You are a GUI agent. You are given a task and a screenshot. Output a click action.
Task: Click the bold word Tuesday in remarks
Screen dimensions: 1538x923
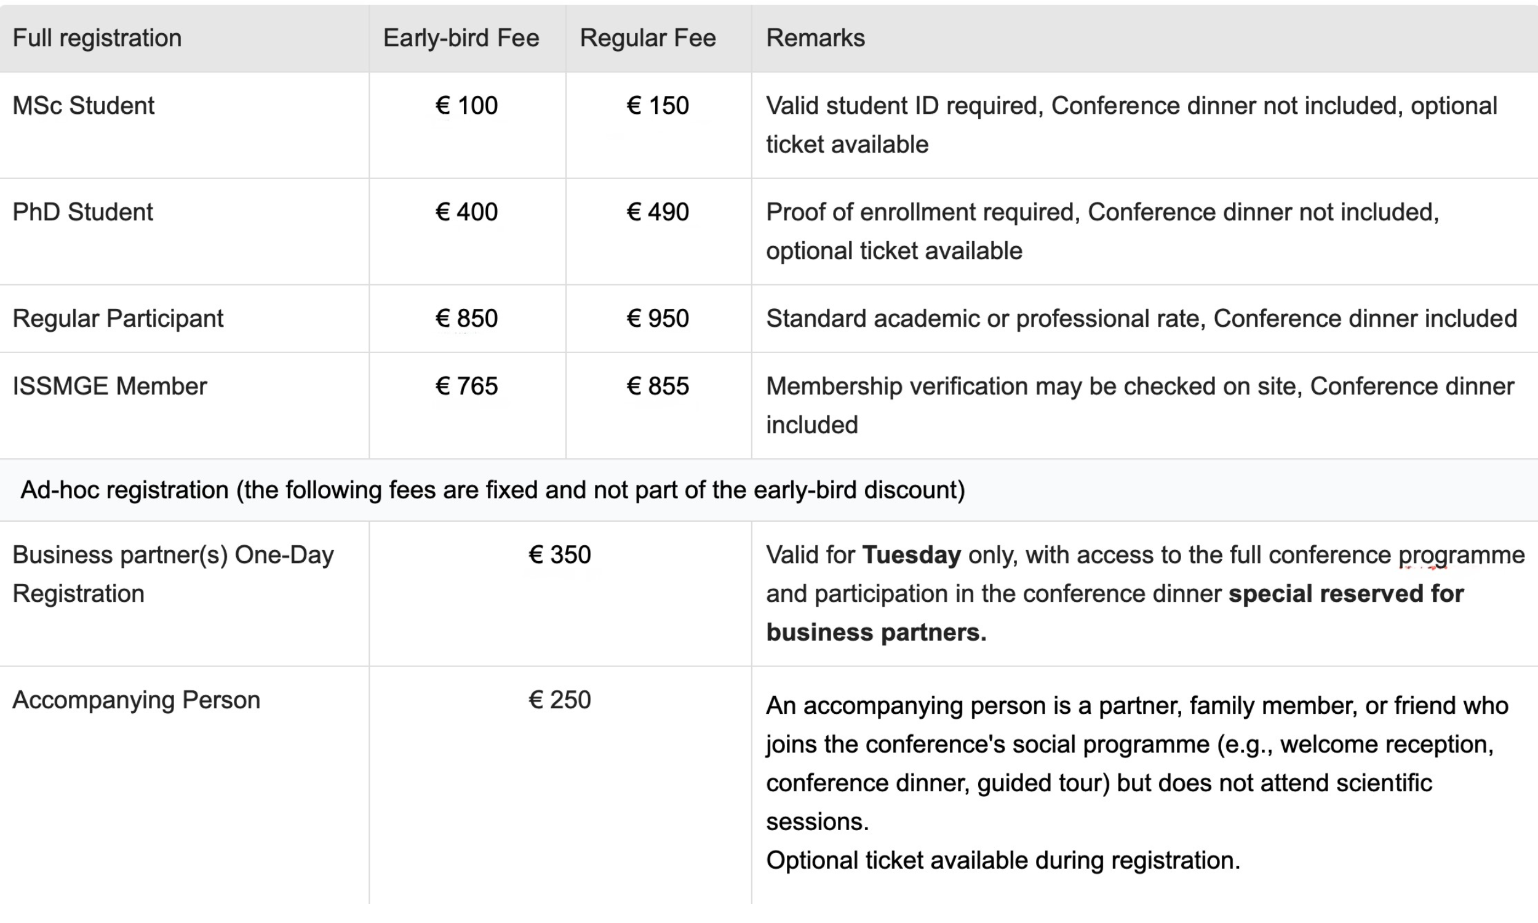(911, 555)
